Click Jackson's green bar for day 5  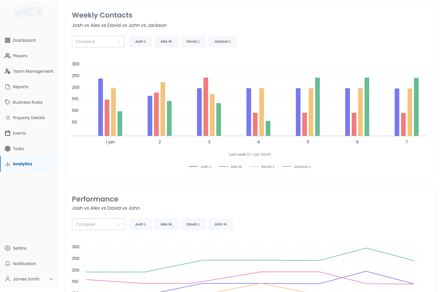[x=317, y=107]
